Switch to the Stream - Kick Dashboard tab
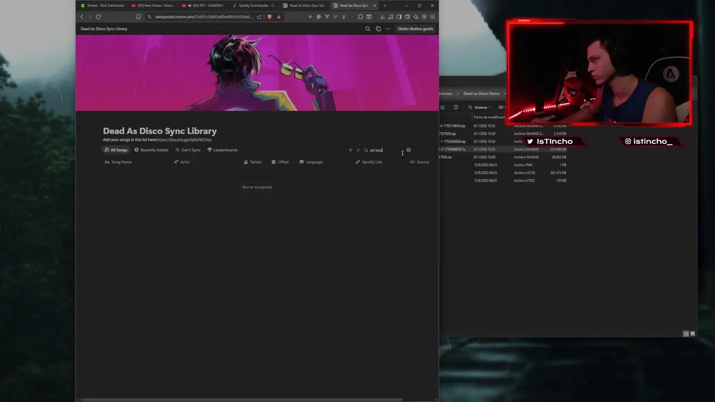This screenshot has width=715, height=402. tap(103, 6)
